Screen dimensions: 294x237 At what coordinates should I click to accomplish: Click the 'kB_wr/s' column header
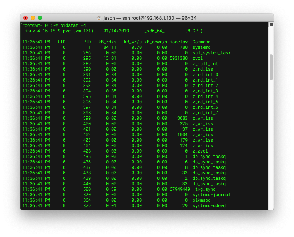133,42
